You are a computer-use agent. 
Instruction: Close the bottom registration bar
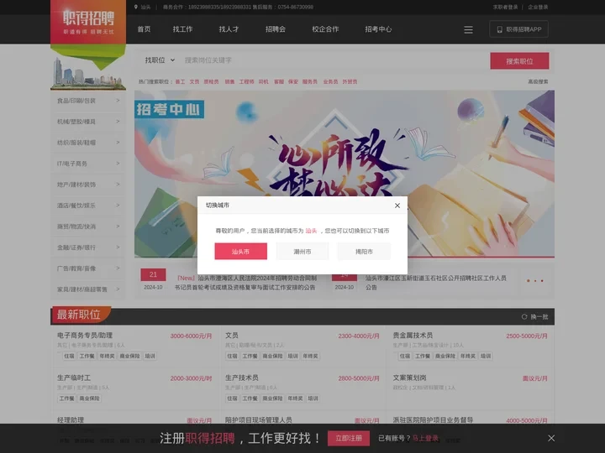tap(551, 438)
